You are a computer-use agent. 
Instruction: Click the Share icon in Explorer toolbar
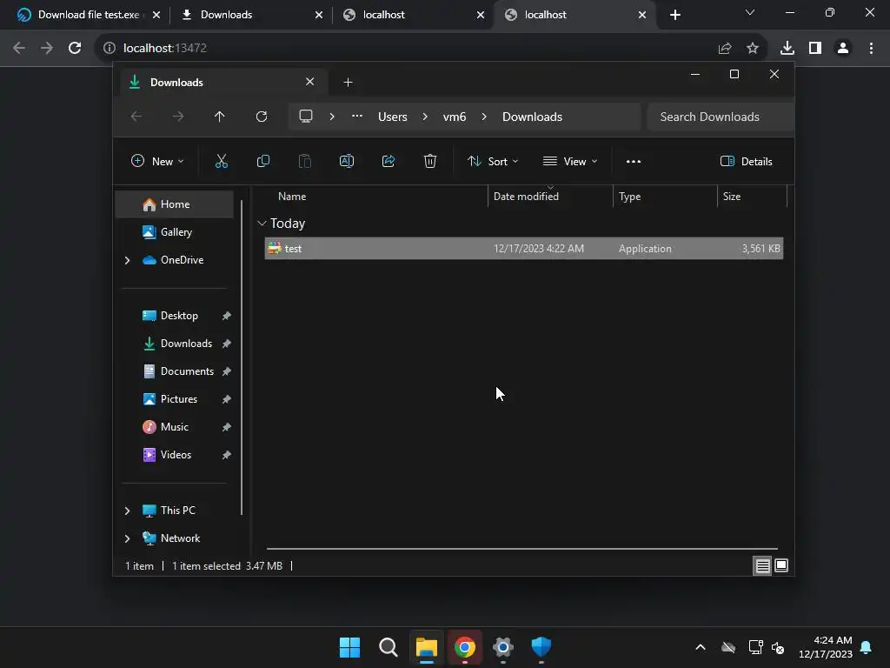[389, 161]
